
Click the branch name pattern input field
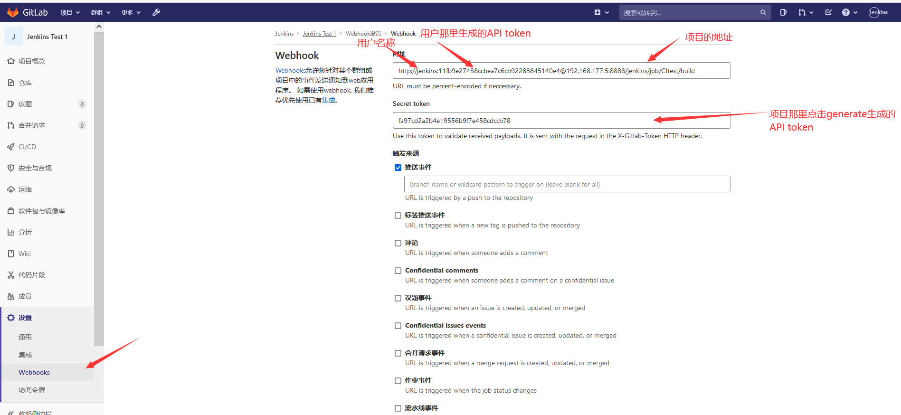(567, 184)
